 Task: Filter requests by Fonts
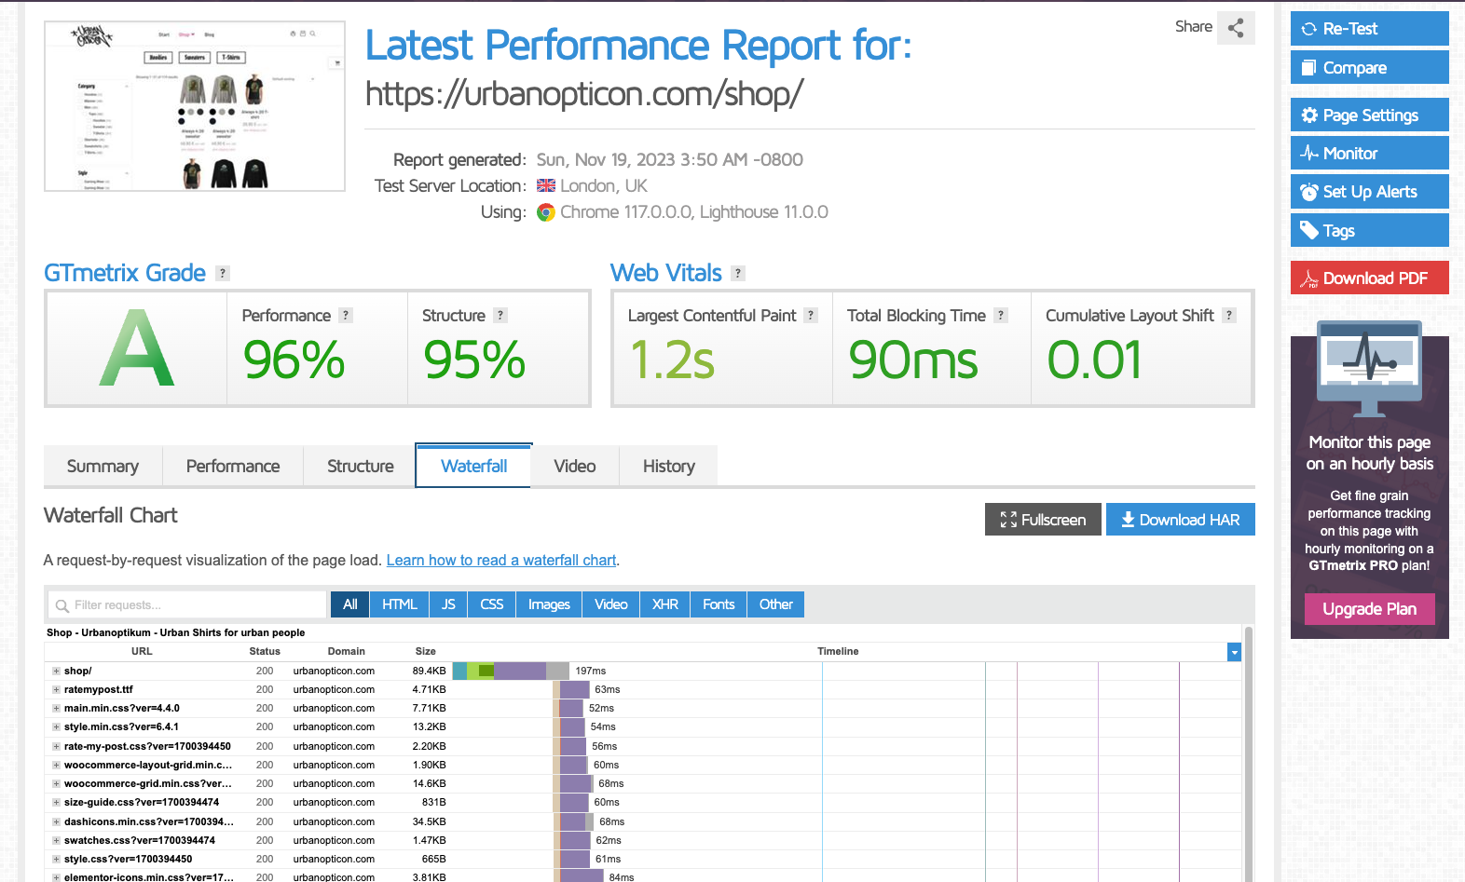[x=719, y=604]
